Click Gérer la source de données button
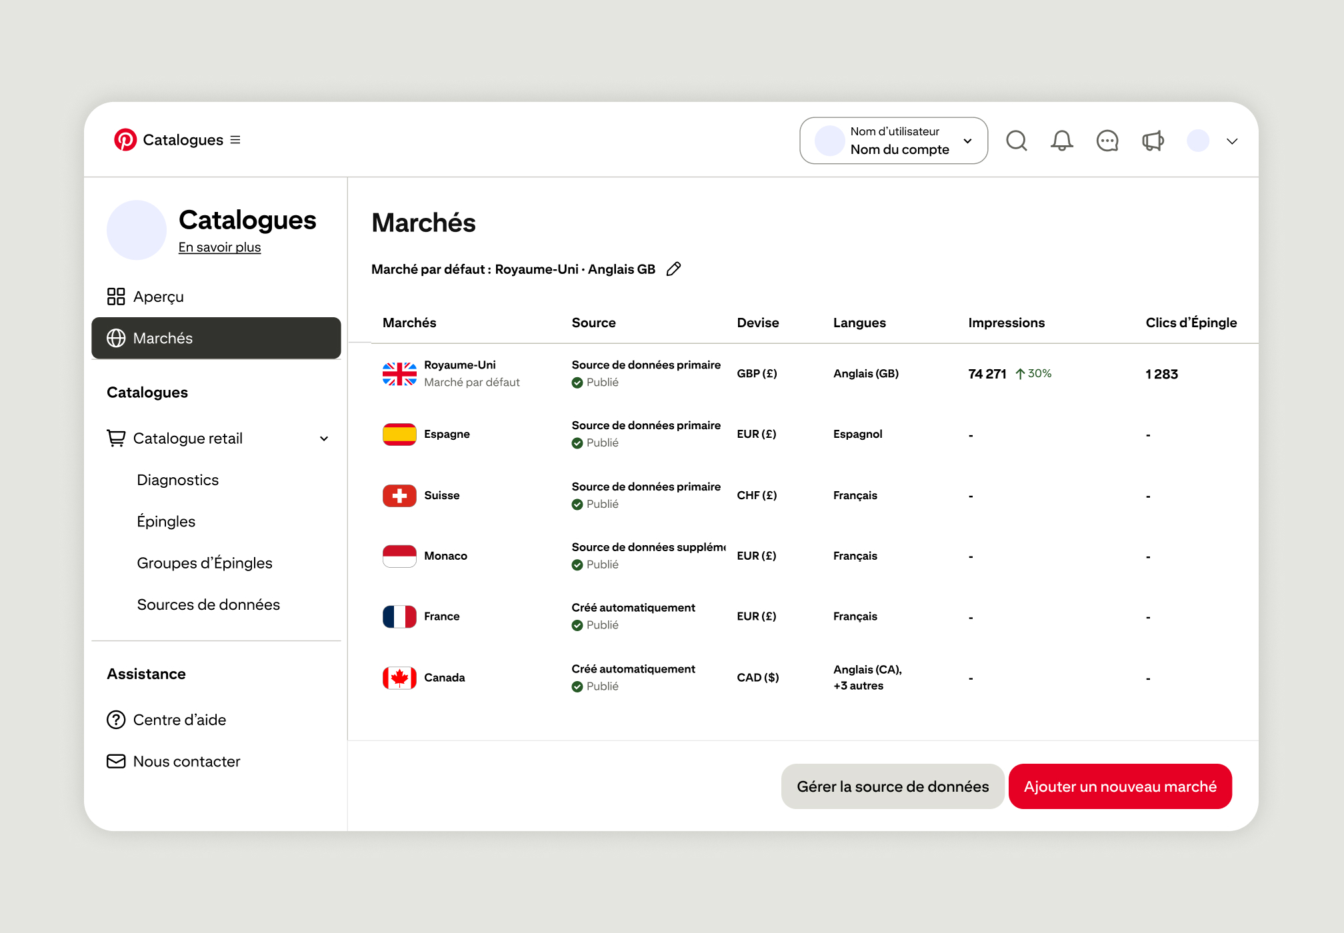Screen dimensions: 1344x933 893,786
